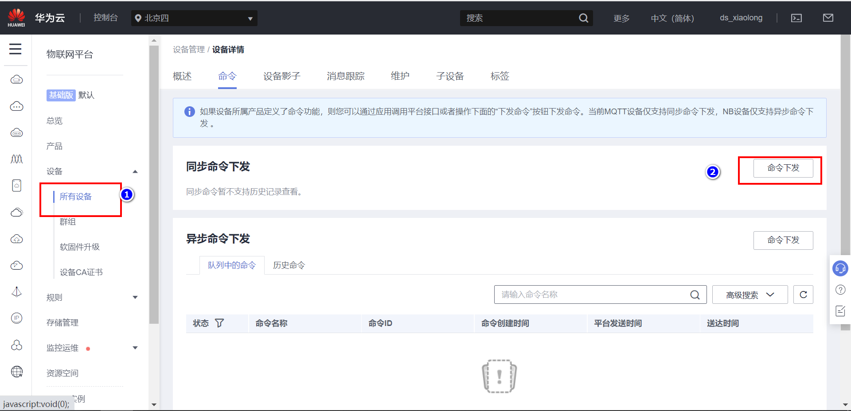
Task: Click the 华为云 brand link
Action: (x=50, y=18)
